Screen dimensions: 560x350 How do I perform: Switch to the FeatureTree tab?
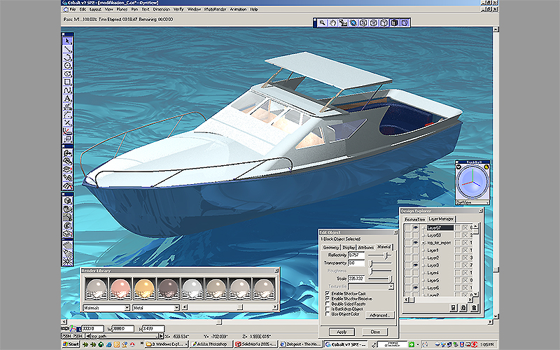[x=413, y=219]
